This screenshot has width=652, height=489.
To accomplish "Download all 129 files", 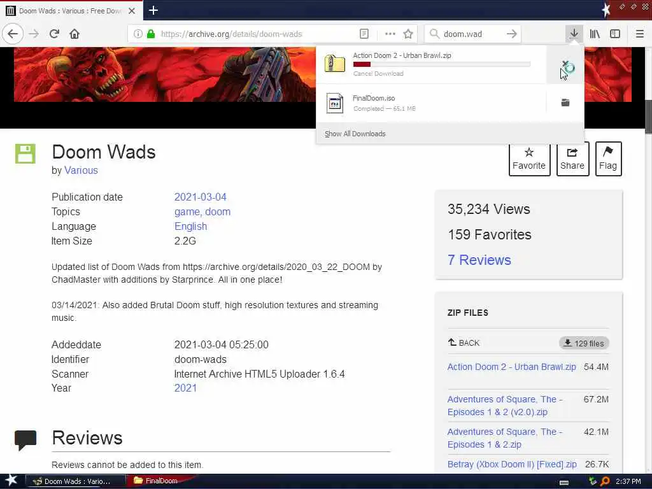I will (x=584, y=343).
